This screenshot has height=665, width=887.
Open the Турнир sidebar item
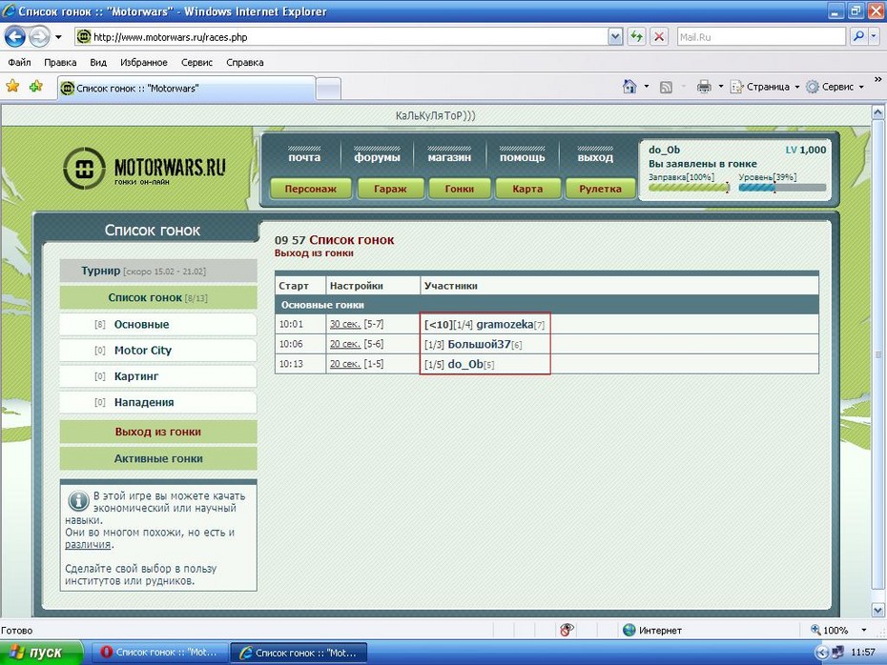(x=158, y=271)
